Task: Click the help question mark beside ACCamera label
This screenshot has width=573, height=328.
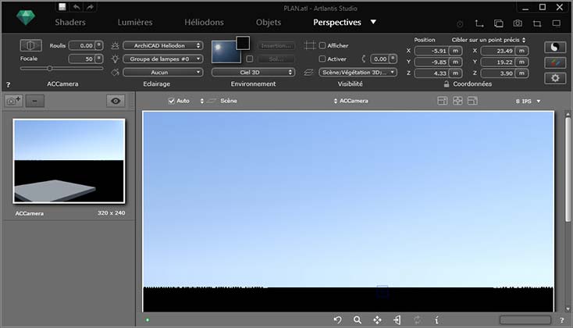Action: point(8,85)
